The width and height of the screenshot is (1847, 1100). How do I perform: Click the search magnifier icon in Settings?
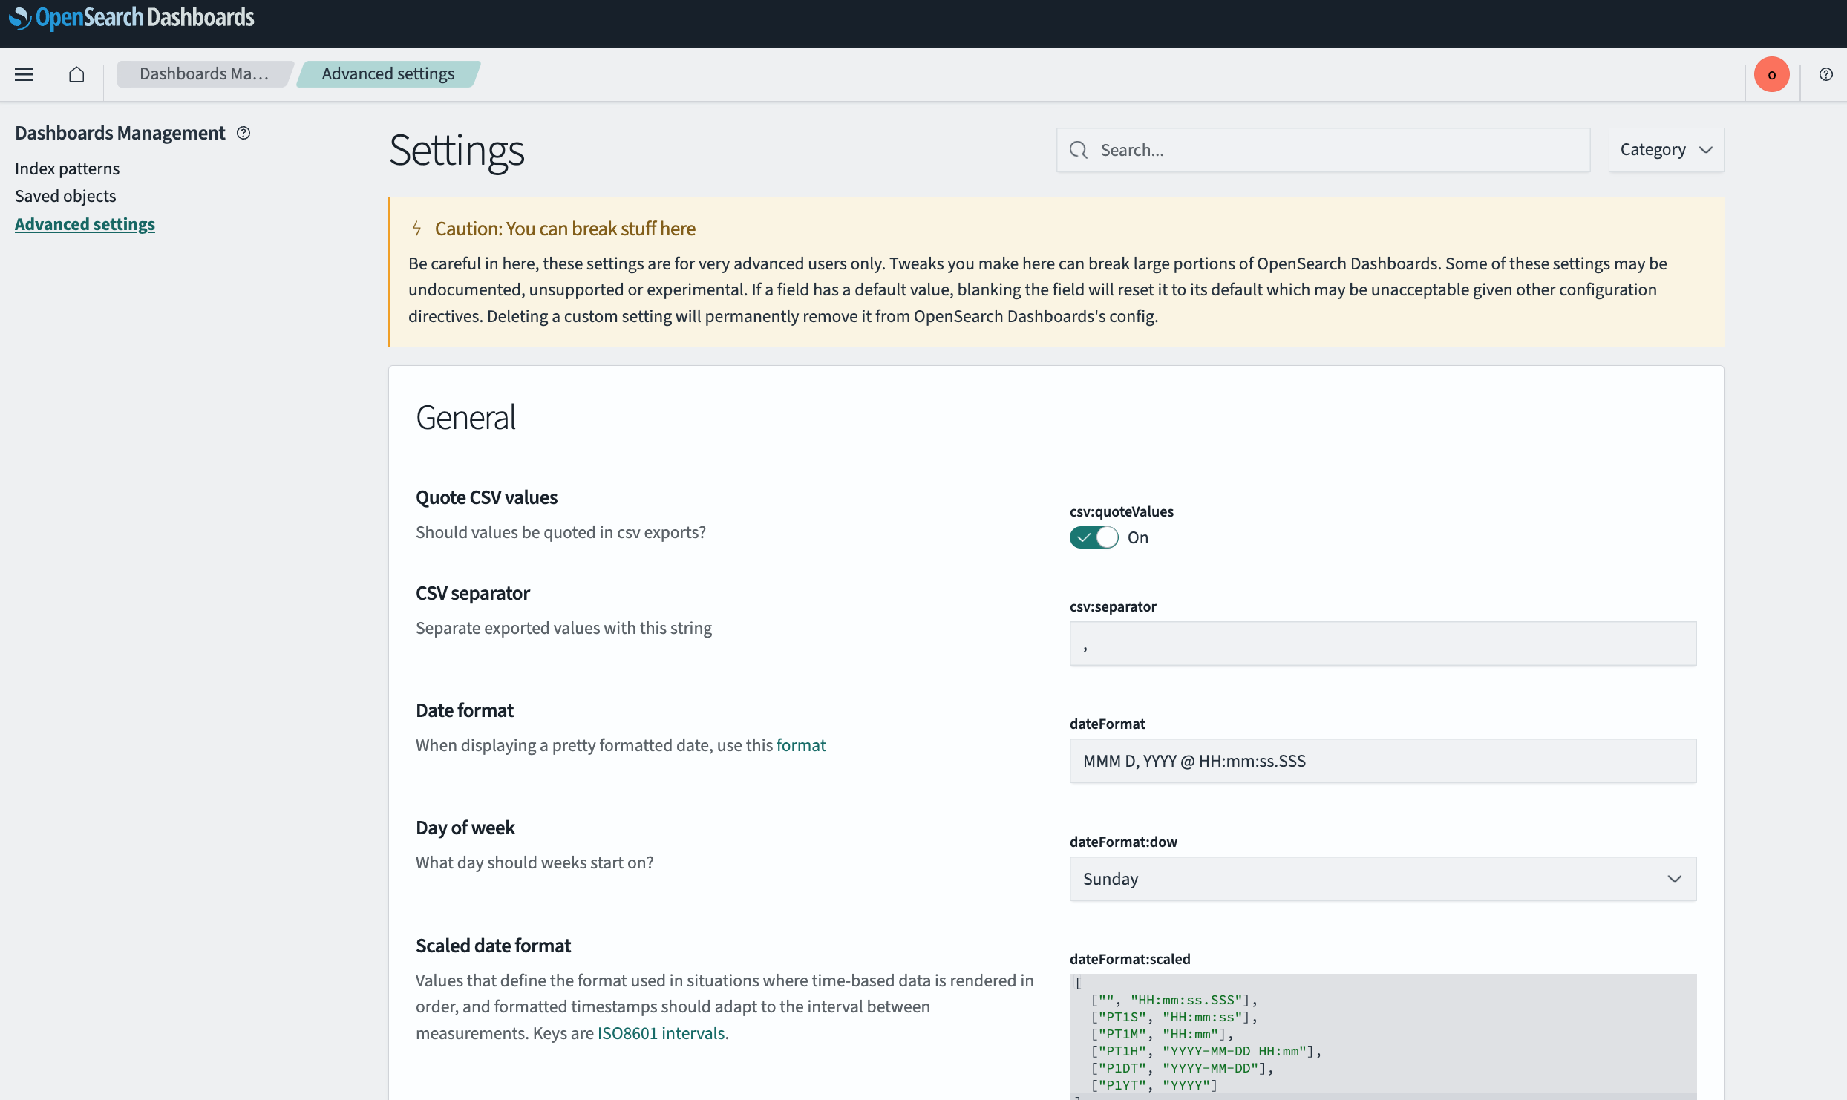(1079, 149)
